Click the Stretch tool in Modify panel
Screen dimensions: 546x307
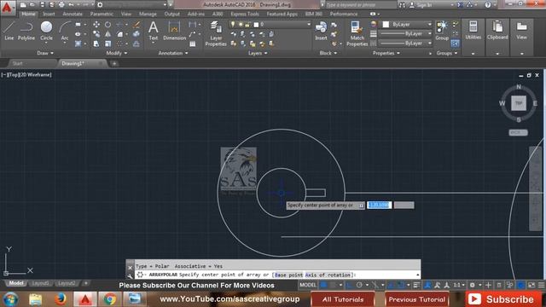pos(96,43)
